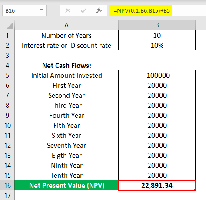Click the 'Second Year' label cell
The height and width of the screenshot is (200, 206).
point(66,95)
